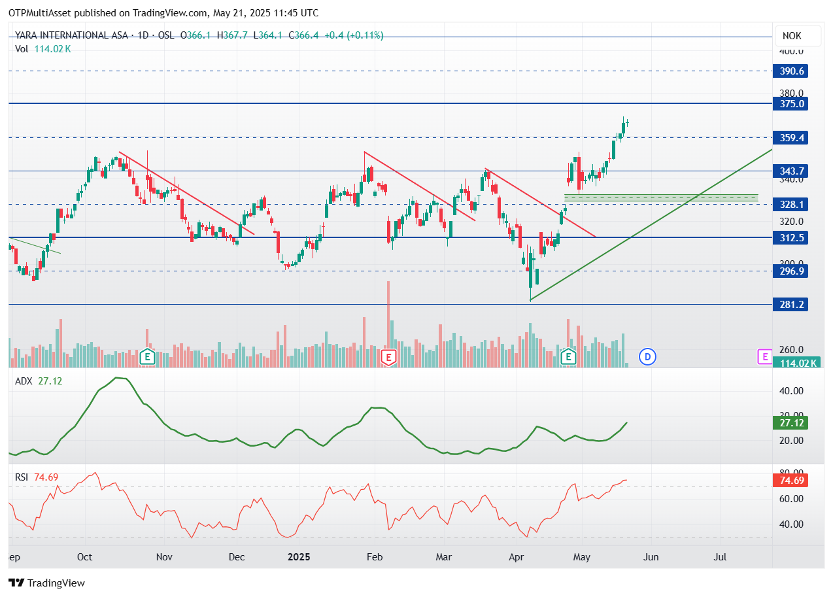The height and width of the screenshot is (597, 833).
Task: Click the green earnings E marker near October
Action: click(147, 357)
